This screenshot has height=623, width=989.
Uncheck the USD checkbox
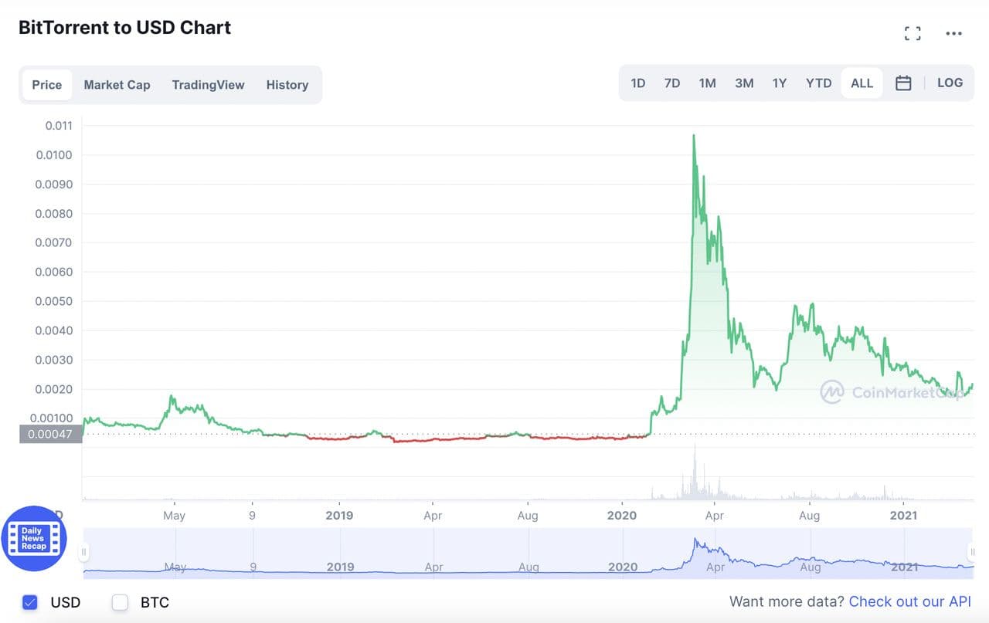(x=30, y=602)
